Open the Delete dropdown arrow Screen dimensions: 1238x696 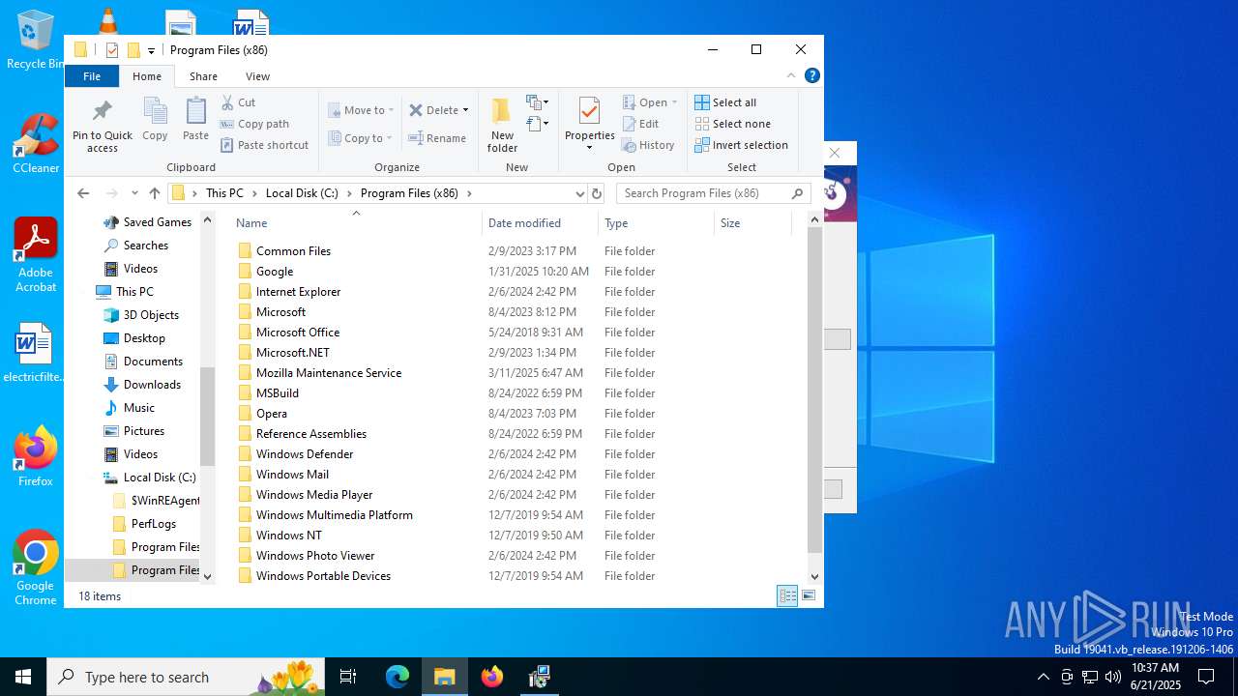(465, 110)
